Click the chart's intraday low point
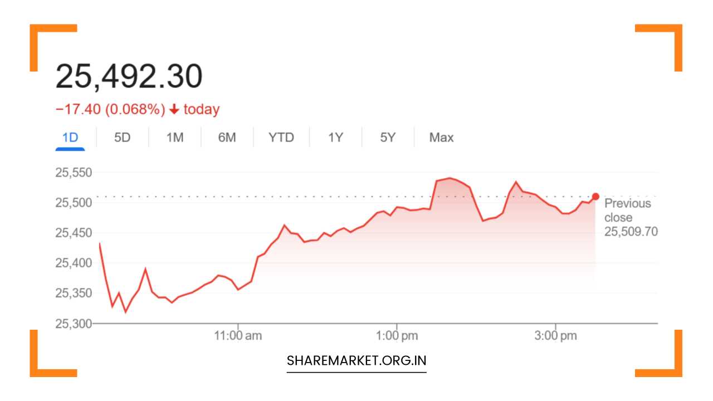Image resolution: width=713 pixels, height=401 pixels. click(125, 314)
